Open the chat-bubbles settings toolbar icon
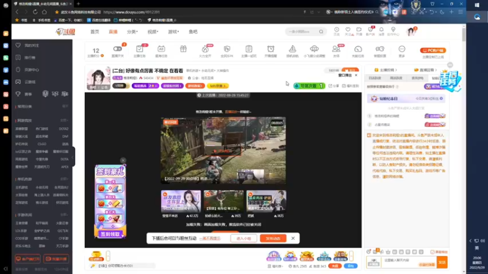The image size is (488, 274). tap(379, 49)
